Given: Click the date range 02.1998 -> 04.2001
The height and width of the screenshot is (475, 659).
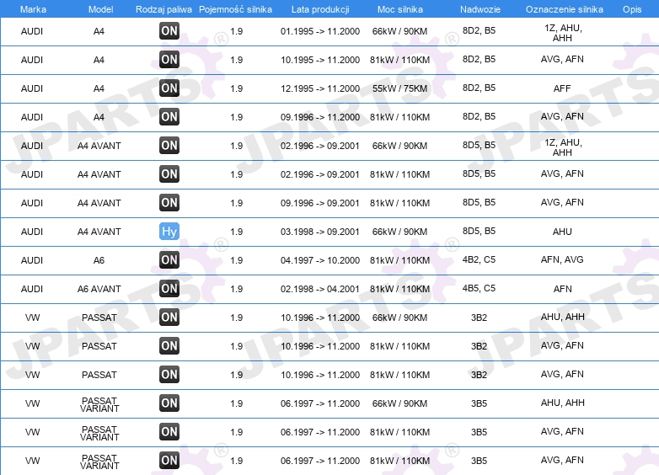Looking at the screenshot, I should 320,289.
